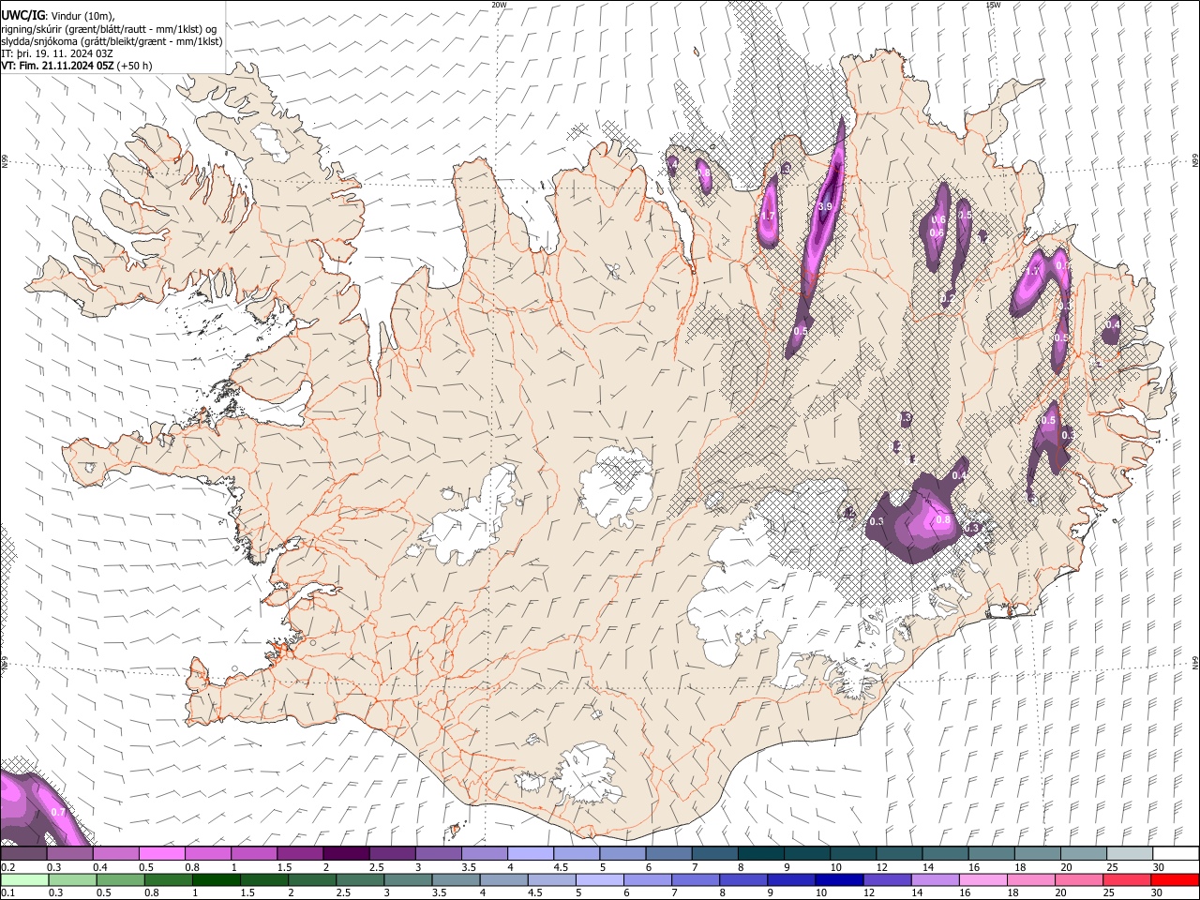Click the UWC/IG title text
The image size is (1200, 900).
click(x=23, y=16)
